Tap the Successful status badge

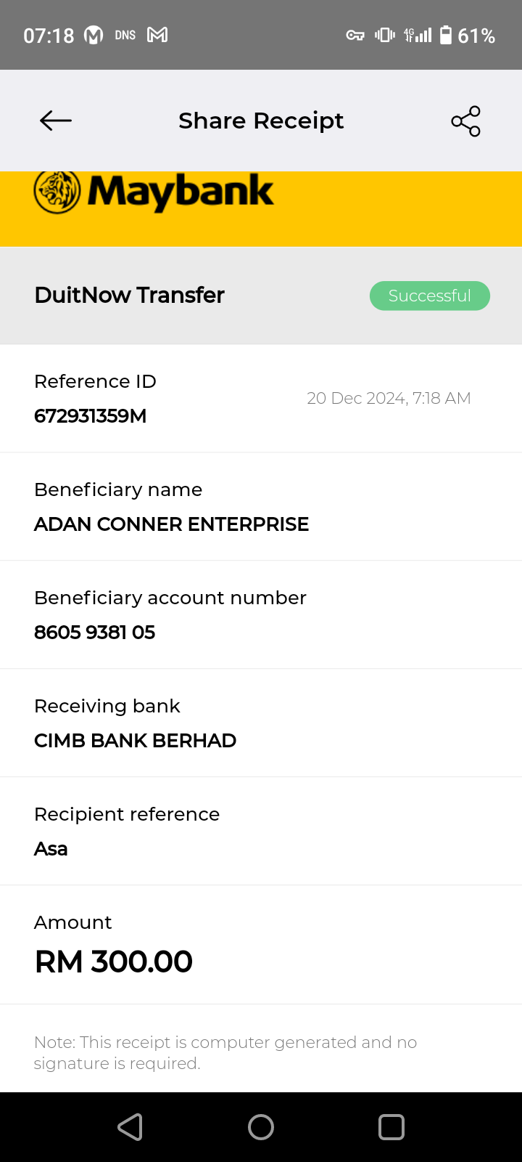(430, 296)
